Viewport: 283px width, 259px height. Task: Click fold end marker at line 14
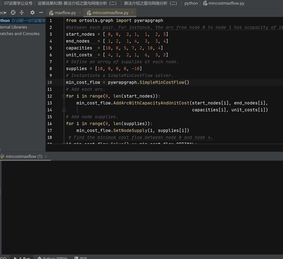(x=64, y=110)
